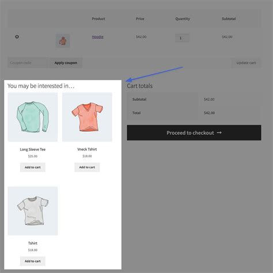Add Long Sleeve Tee to cart

click(33, 167)
